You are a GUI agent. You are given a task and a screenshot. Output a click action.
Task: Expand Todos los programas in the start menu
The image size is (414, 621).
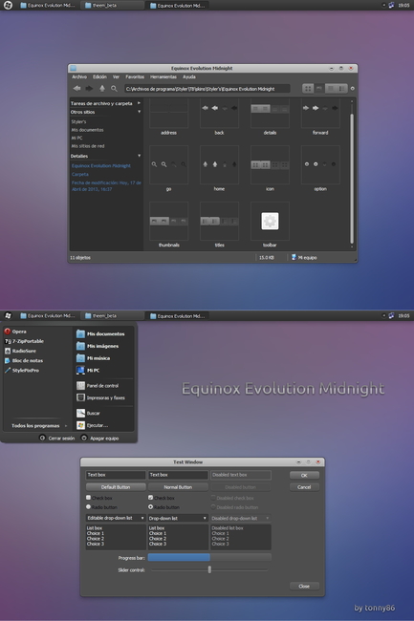(38, 426)
